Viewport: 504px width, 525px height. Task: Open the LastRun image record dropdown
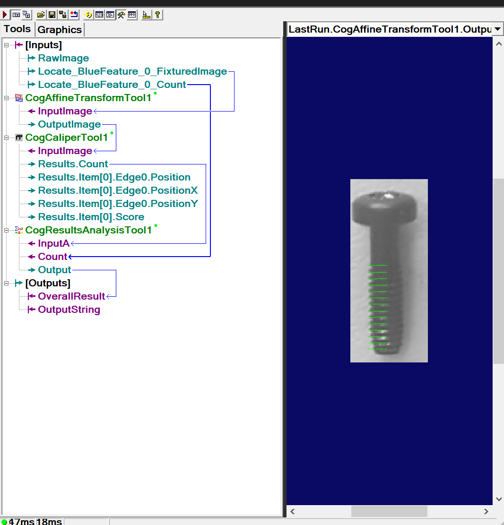[x=497, y=29]
